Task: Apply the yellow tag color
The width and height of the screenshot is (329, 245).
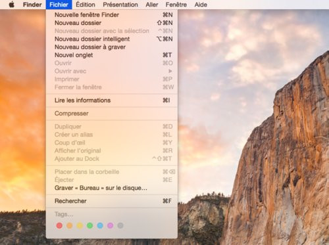Action: tap(80, 225)
